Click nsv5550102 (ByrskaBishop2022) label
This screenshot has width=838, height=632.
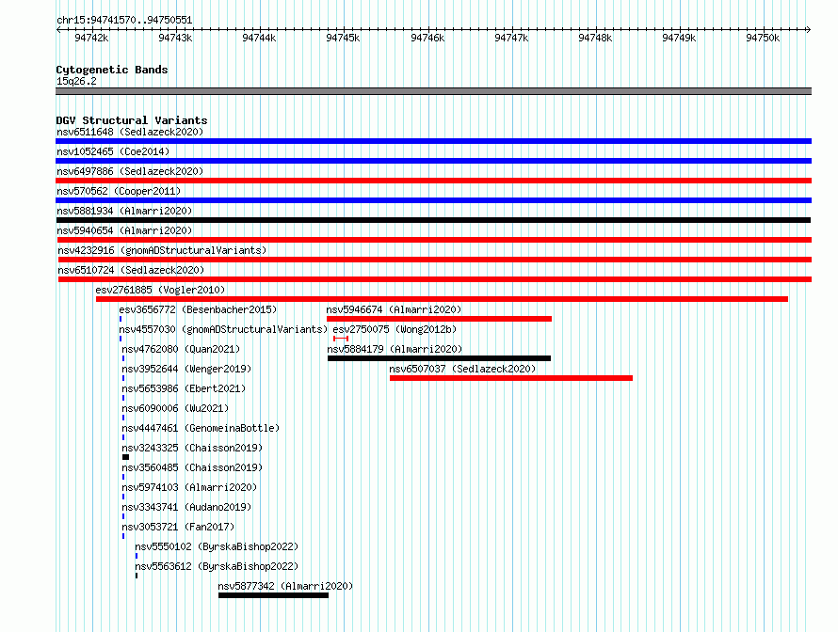coord(217,546)
